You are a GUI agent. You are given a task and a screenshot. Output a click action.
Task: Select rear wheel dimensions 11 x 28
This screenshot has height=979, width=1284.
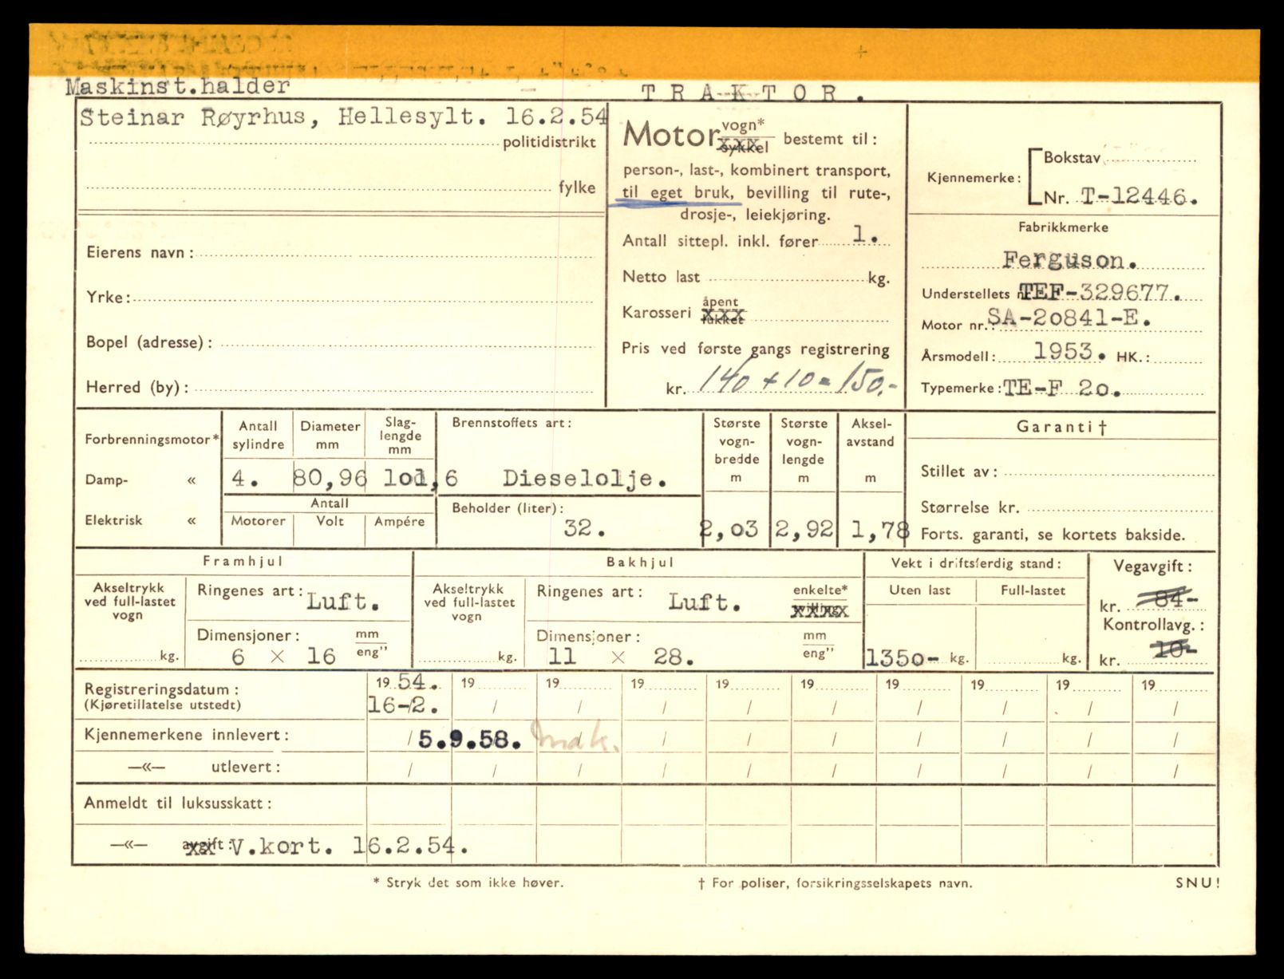point(620,657)
